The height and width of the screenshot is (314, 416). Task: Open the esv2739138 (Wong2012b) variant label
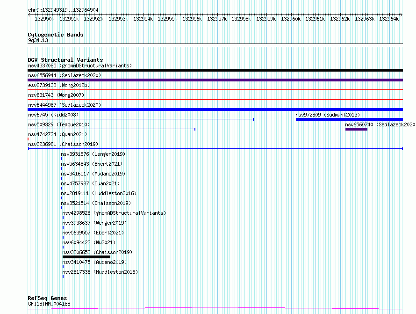click(59, 85)
